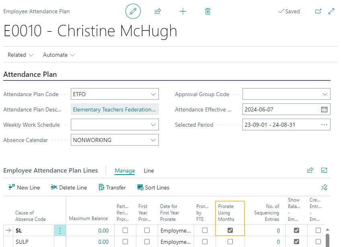Viewport: 341px width, 247px height.
Task: Enable Prorate Using Months for SULP line
Action: [x=230, y=242]
